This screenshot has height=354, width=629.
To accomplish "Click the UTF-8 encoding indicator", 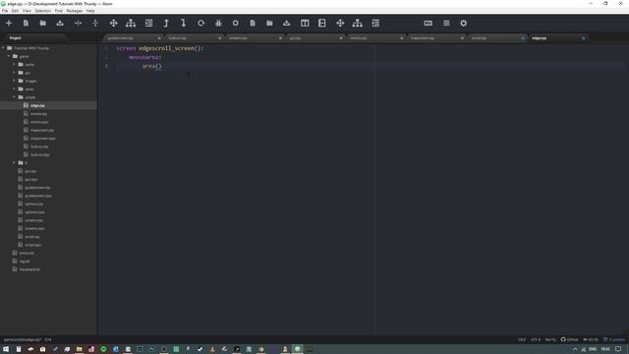I will point(536,339).
